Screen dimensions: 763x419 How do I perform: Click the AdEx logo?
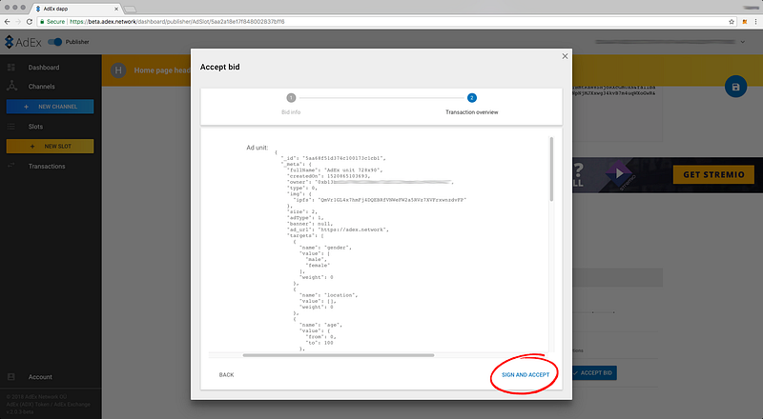pos(23,42)
